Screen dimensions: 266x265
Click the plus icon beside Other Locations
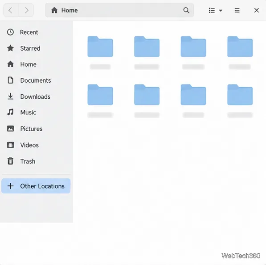[11, 186]
